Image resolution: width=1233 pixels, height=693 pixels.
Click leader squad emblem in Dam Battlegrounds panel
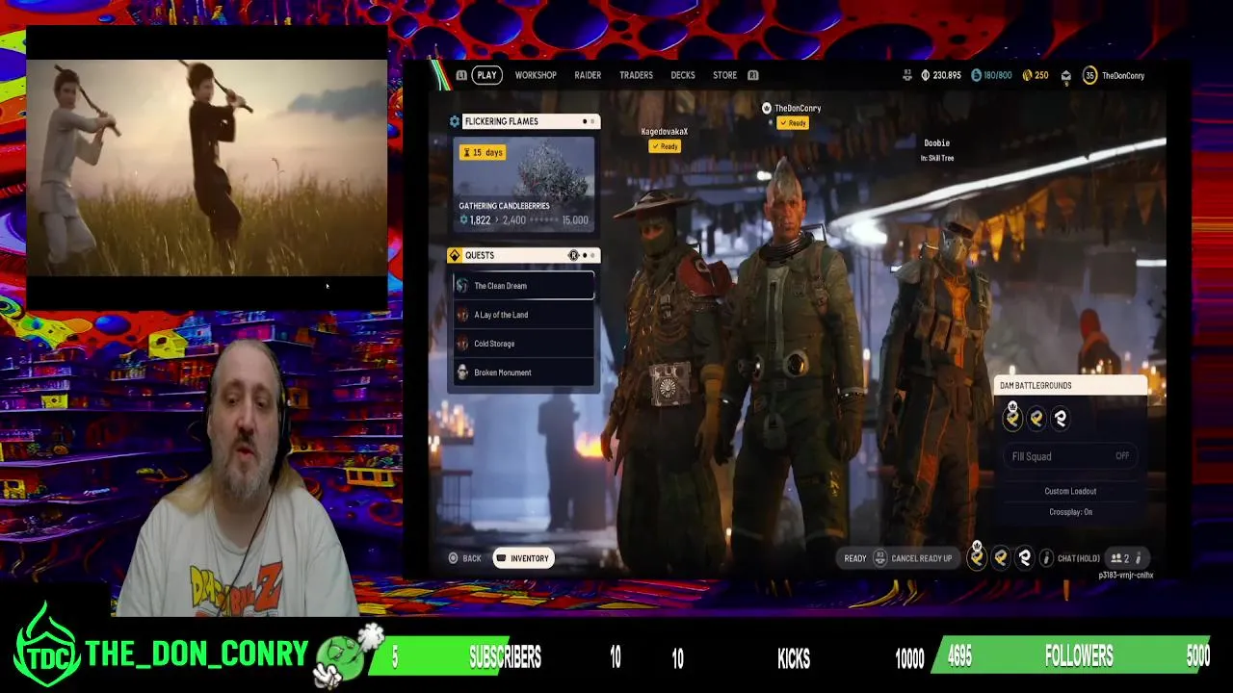point(1012,417)
